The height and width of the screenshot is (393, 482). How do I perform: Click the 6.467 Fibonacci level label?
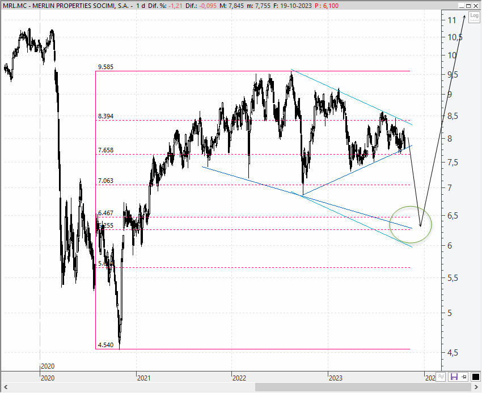coord(105,213)
